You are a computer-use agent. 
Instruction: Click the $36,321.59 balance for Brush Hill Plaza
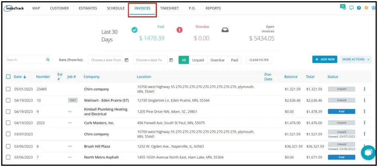pyautogui.click(x=293, y=146)
